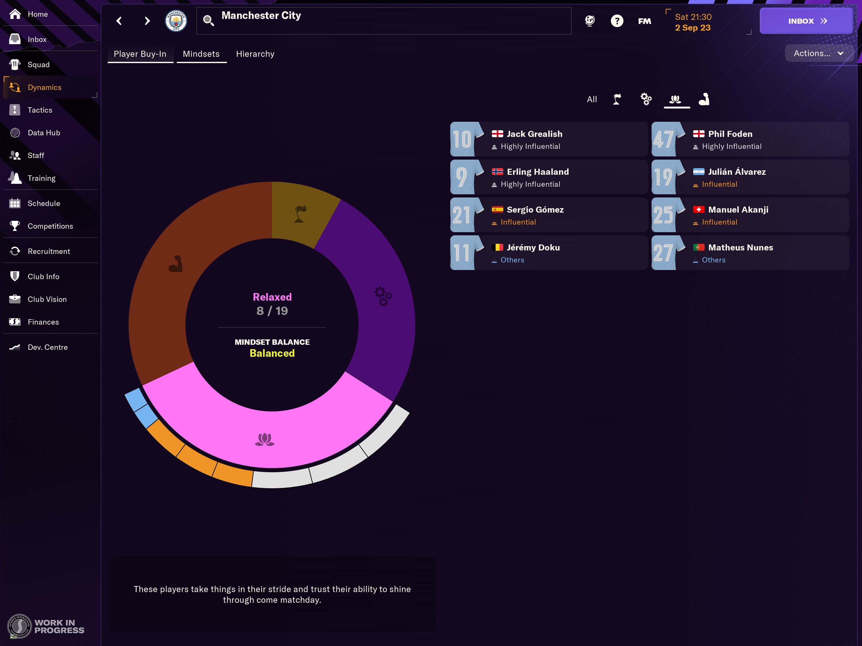Click the settings/tactics gear filter icon
The width and height of the screenshot is (862, 646).
tap(645, 98)
